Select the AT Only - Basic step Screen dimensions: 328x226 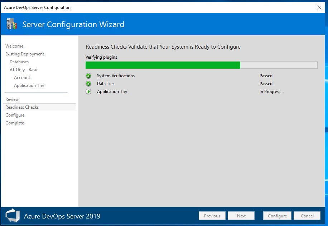(x=24, y=70)
